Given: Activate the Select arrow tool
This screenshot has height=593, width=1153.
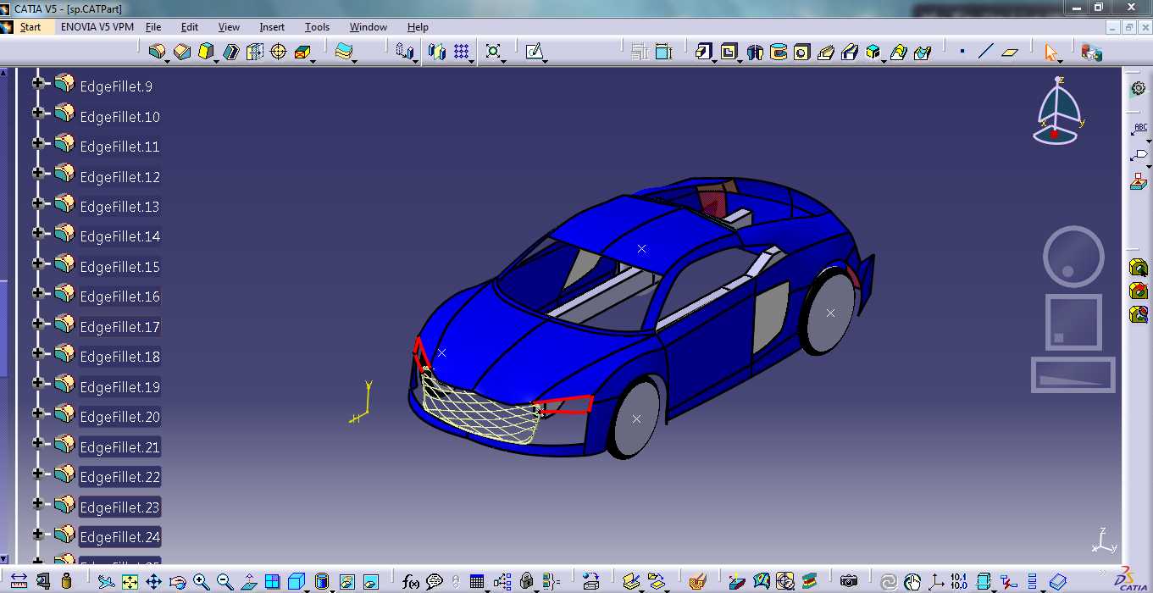Looking at the screenshot, I should 1050,52.
